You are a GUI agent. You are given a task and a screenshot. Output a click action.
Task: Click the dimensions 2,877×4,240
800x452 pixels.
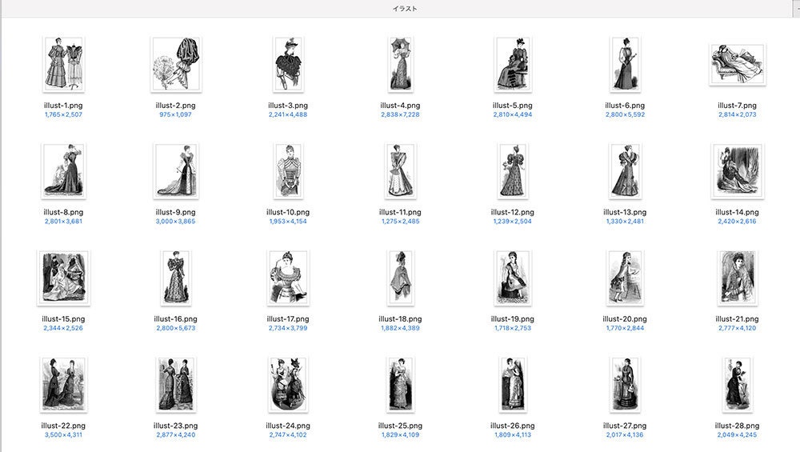[x=175, y=434]
